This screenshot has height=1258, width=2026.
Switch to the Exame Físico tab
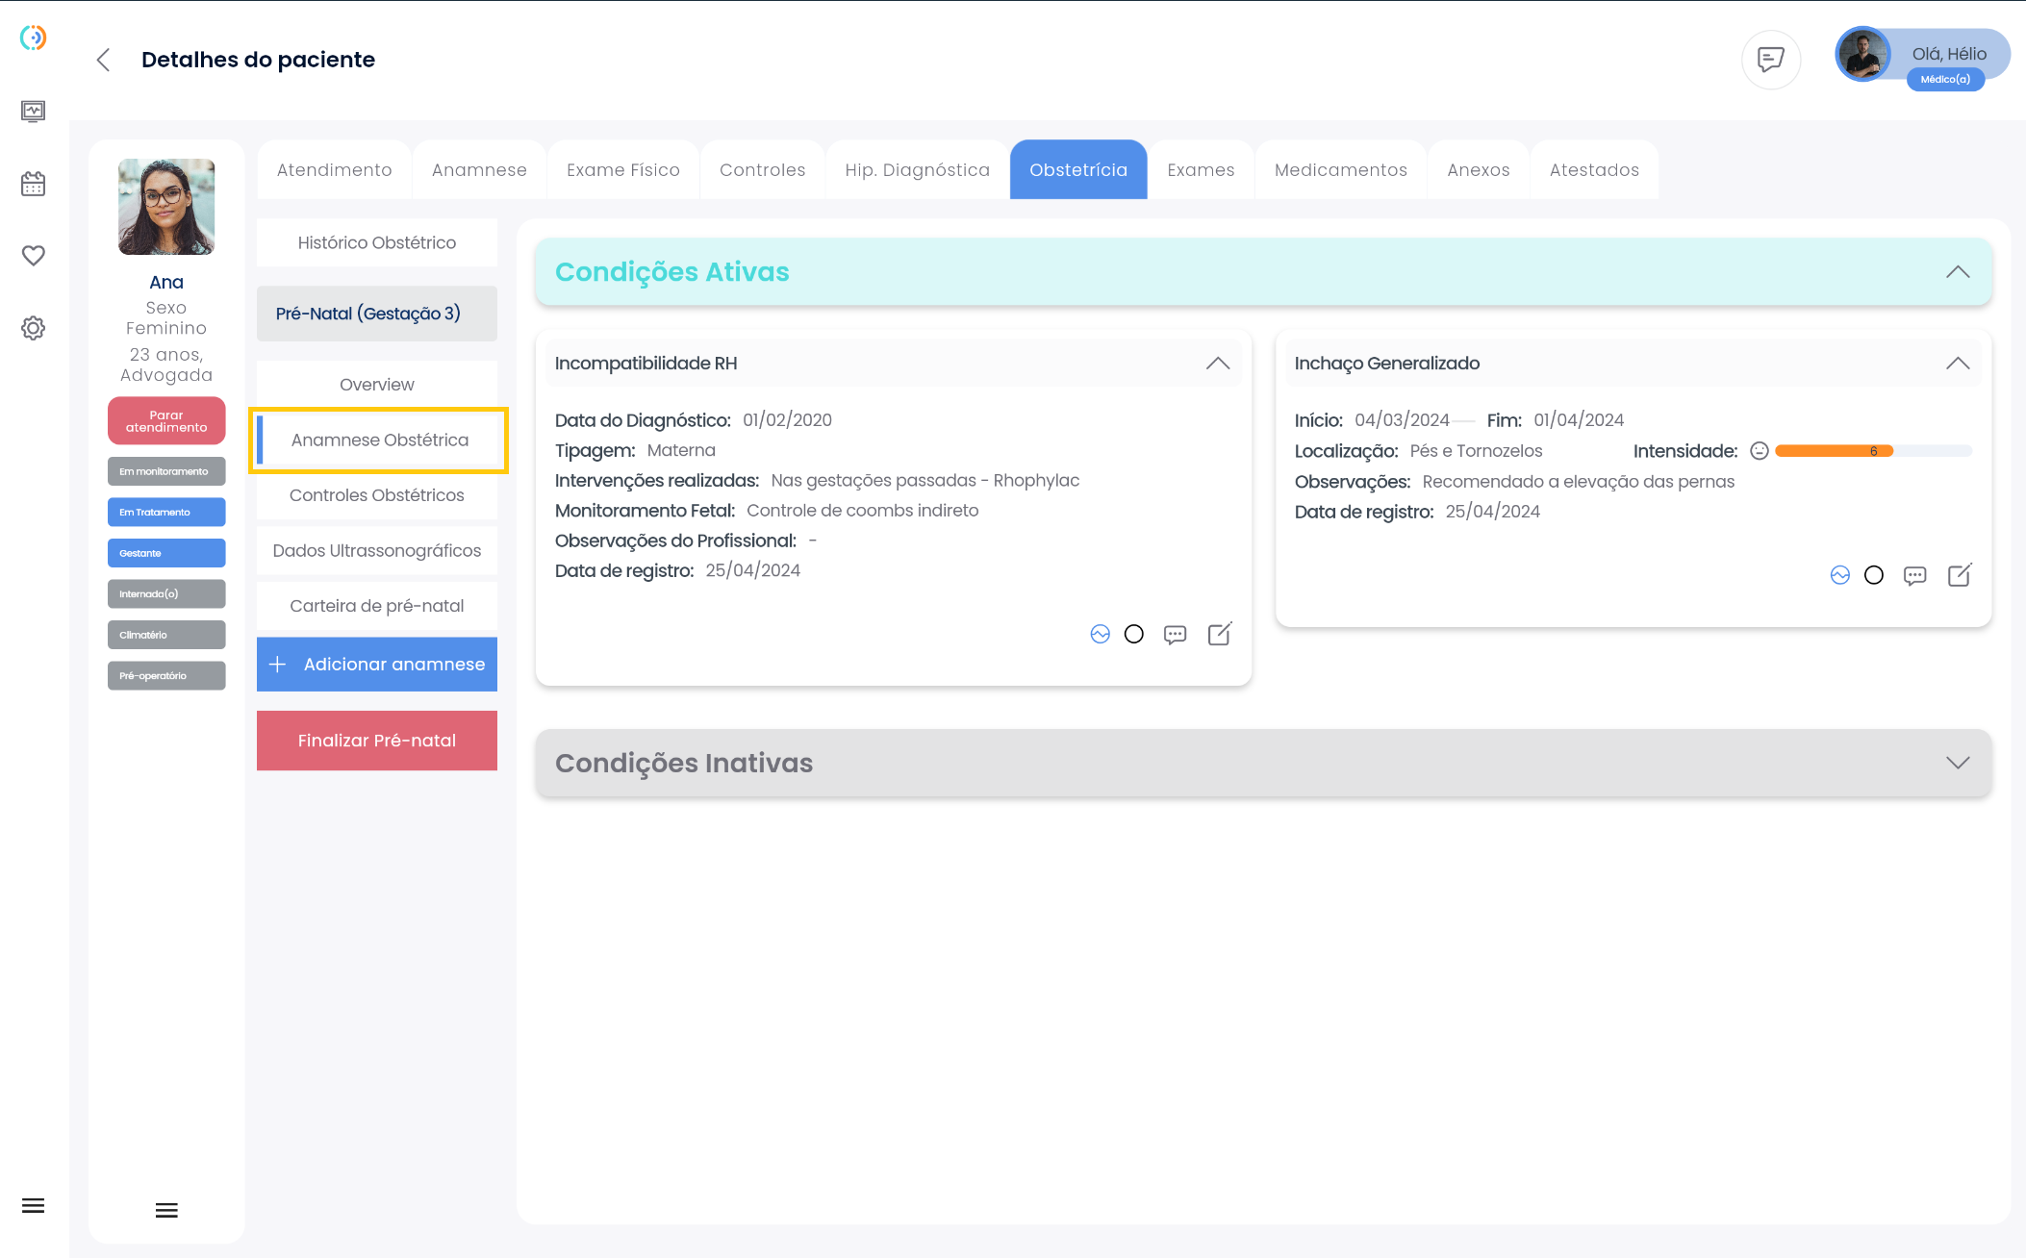pyautogui.click(x=623, y=170)
